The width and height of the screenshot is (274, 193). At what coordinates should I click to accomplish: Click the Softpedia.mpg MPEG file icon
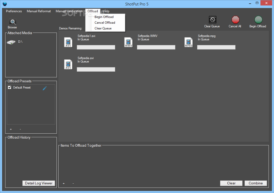[x=189, y=42]
